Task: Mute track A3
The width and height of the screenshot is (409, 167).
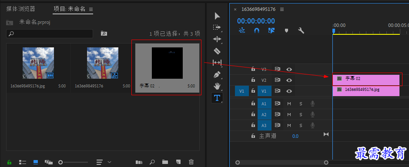Action: pos(289,125)
